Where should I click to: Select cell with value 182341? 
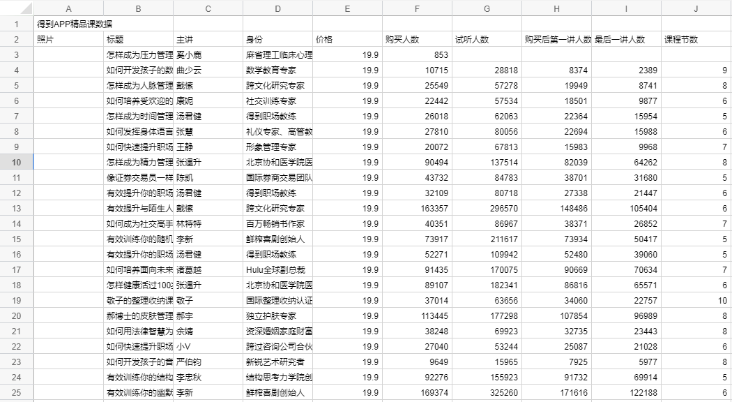click(x=487, y=285)
